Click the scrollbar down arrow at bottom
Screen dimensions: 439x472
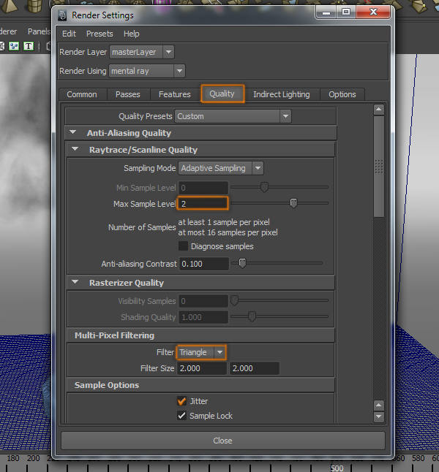pyautogui.click(x=378, y=416)
